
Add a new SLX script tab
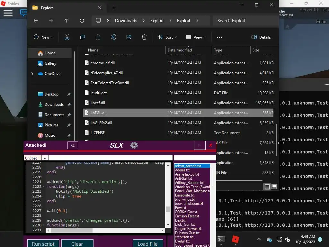tap(45, 158)
